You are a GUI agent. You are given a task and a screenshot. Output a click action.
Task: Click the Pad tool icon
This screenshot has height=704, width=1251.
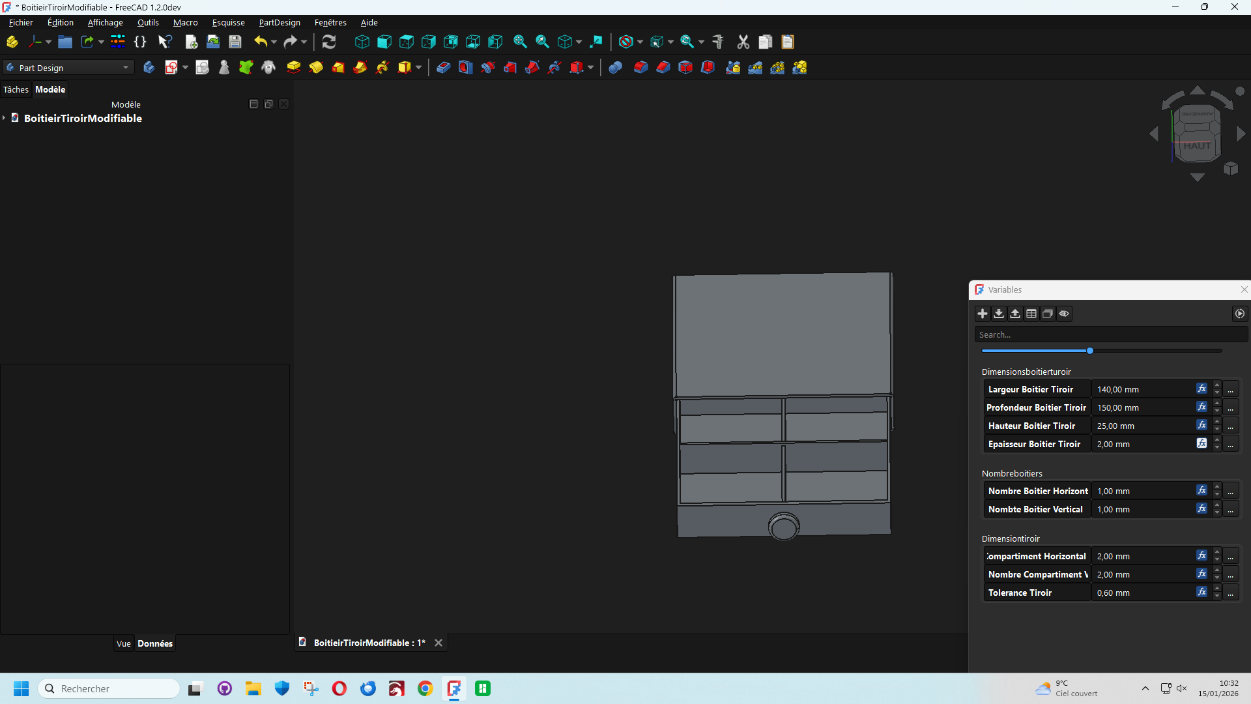tap(293, 67)
